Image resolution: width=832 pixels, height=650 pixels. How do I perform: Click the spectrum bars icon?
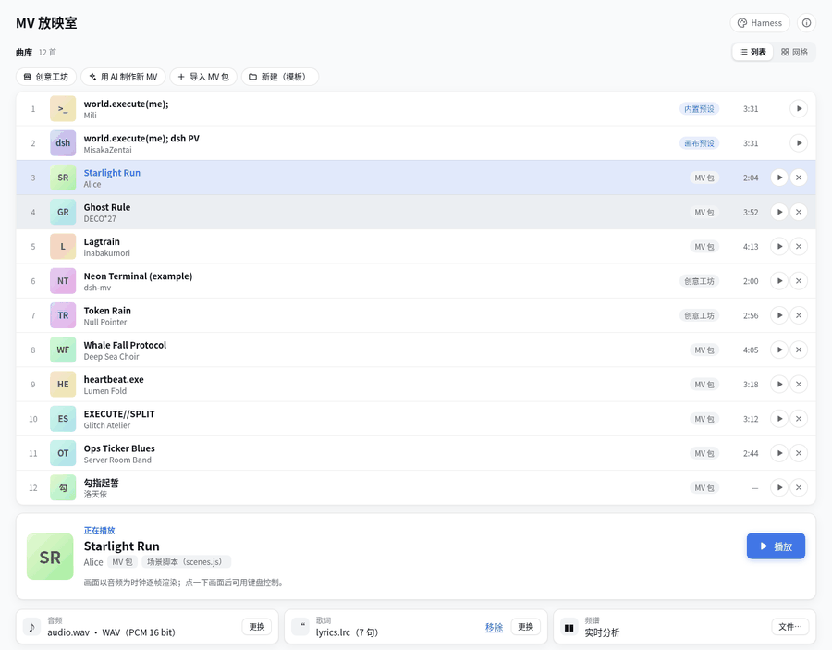tap(569, 627)
